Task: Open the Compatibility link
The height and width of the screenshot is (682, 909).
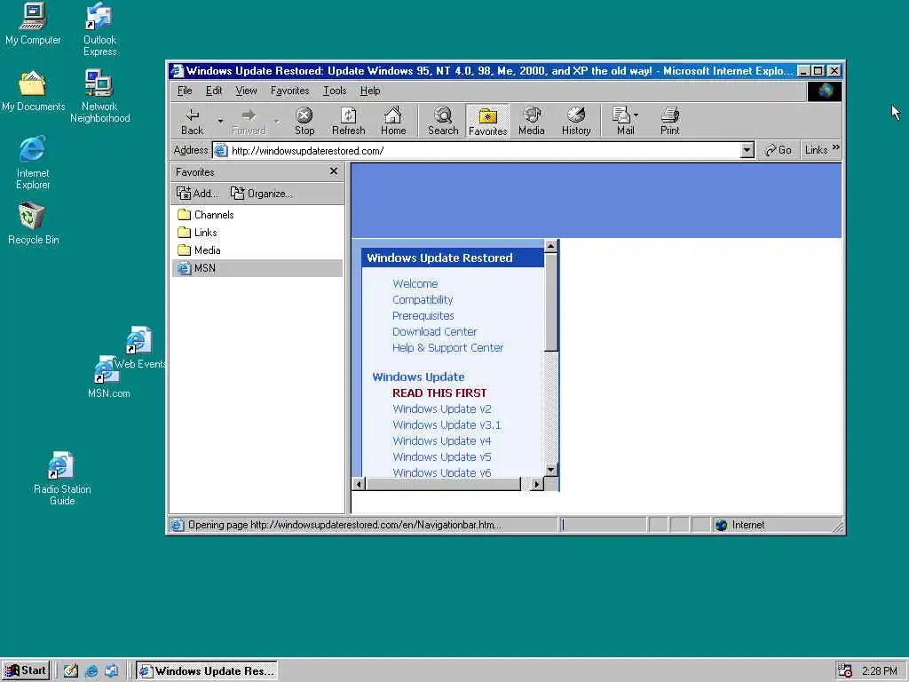Action: 423,300
